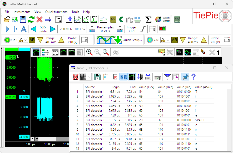Open Quick Setup
Viewport: 233px width, 153px height.
(119, 40)
